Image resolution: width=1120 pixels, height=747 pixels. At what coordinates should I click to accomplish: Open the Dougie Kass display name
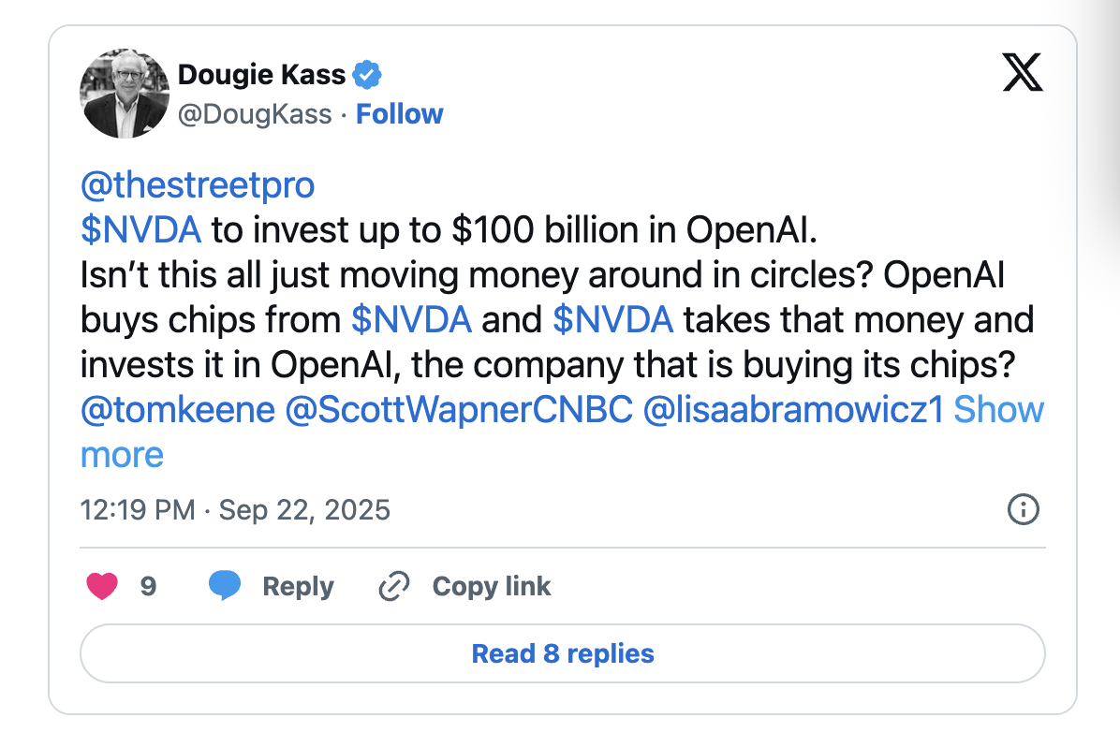click(261, 74)
